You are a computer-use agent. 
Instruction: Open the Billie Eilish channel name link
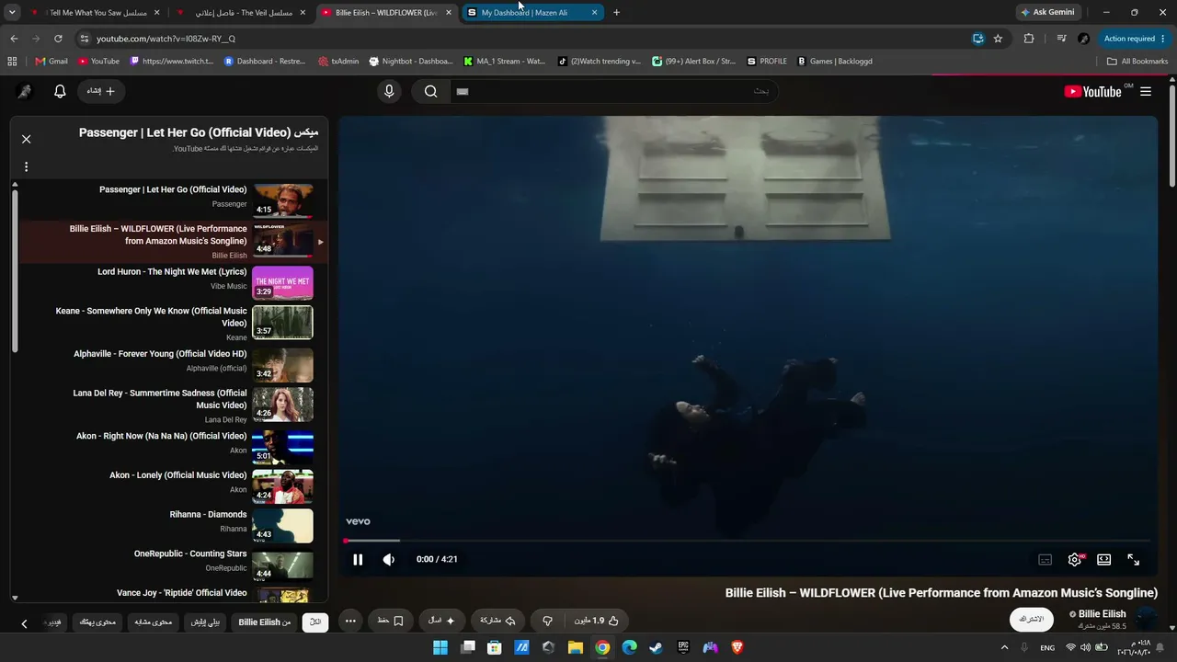pos(1102,614)
